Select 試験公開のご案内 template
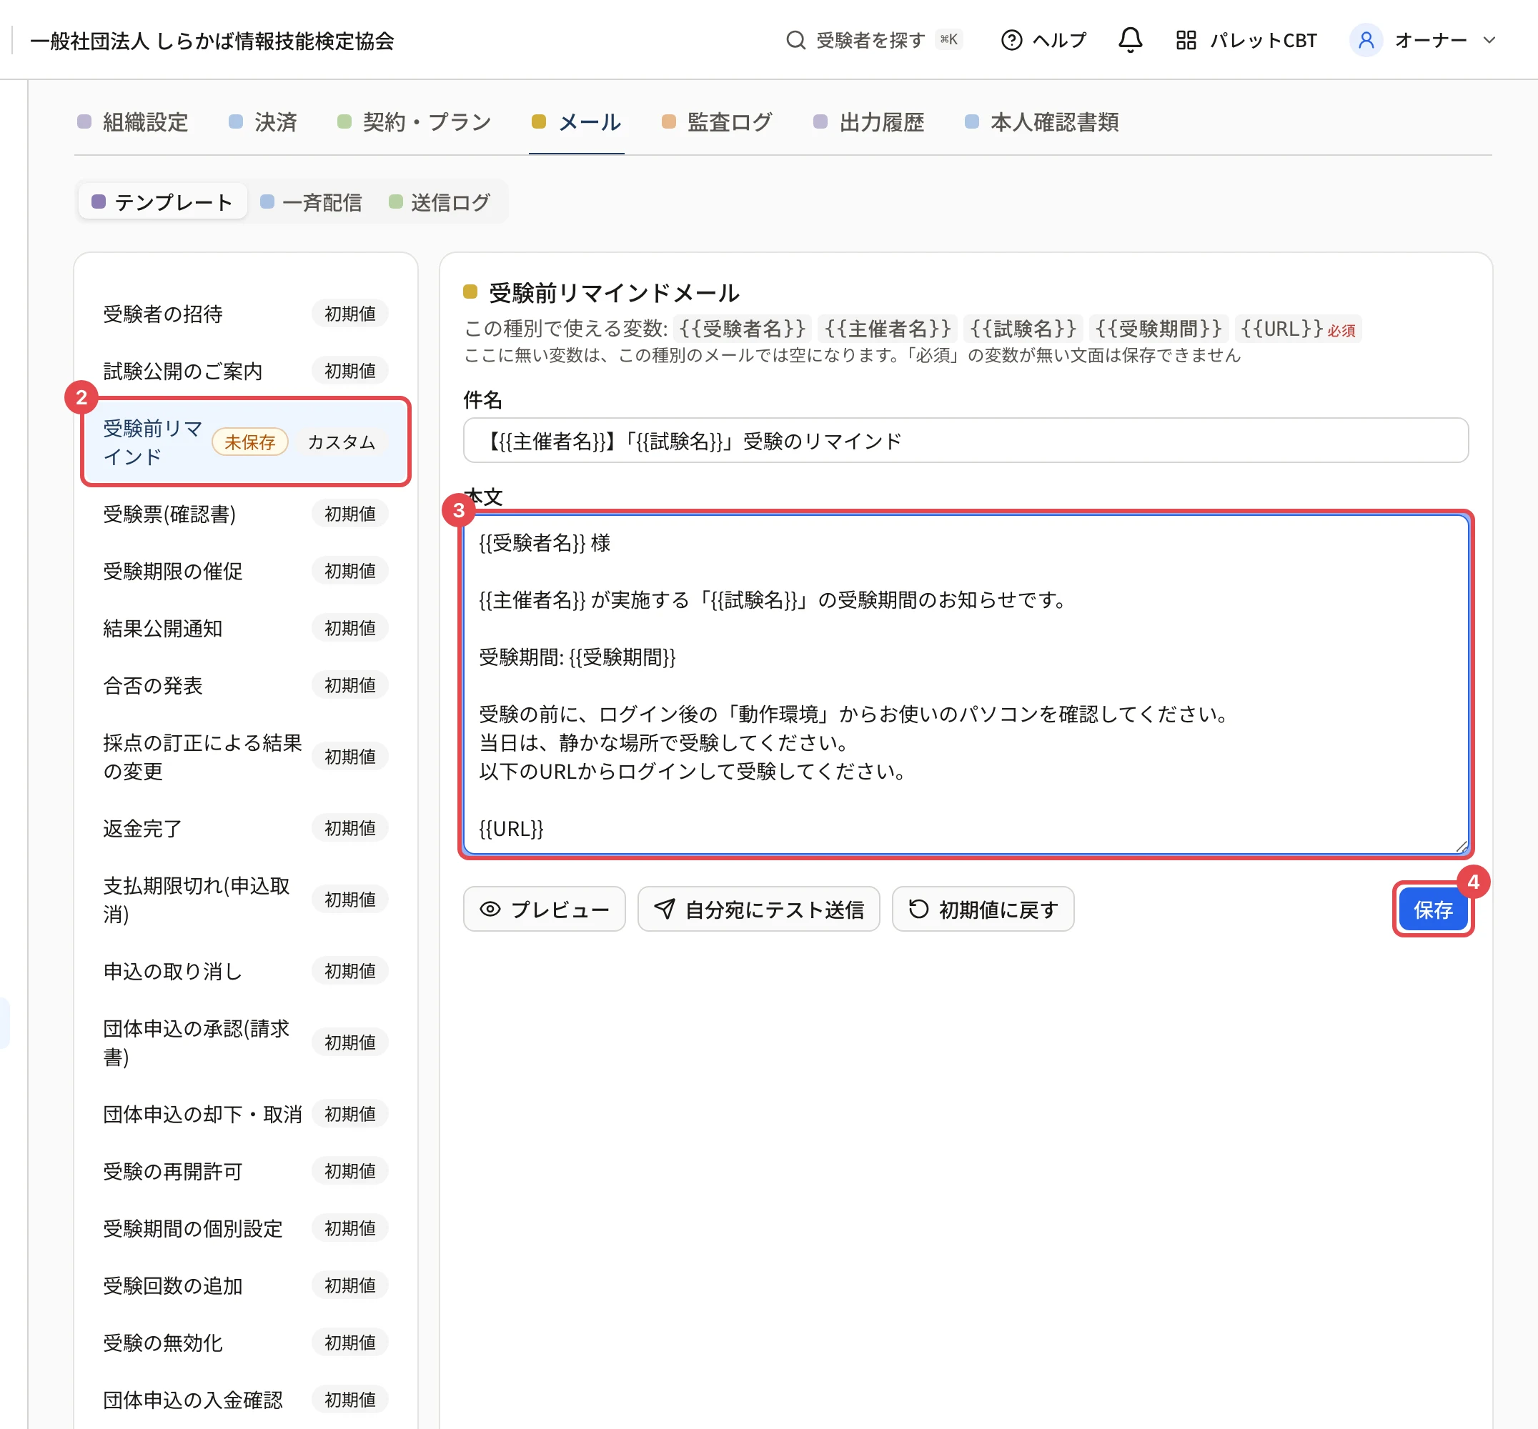 (x=246, y=371)
